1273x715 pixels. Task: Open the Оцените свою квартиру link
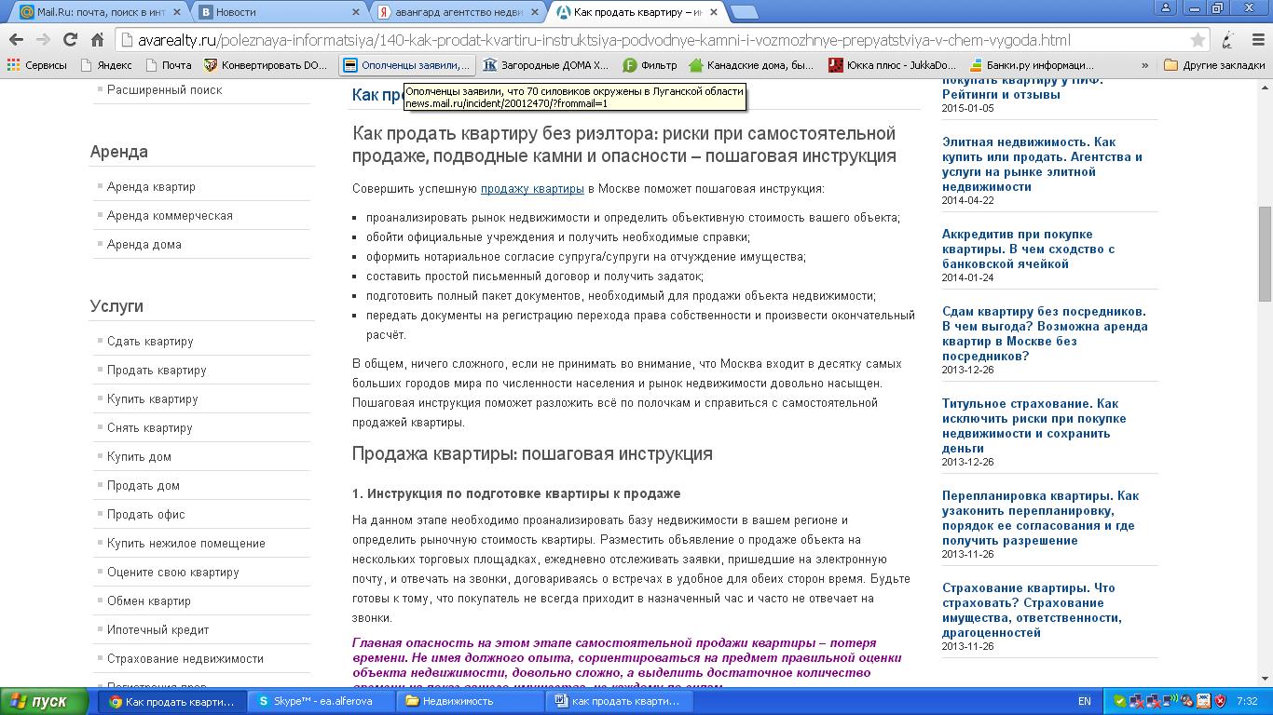[173, 572]
